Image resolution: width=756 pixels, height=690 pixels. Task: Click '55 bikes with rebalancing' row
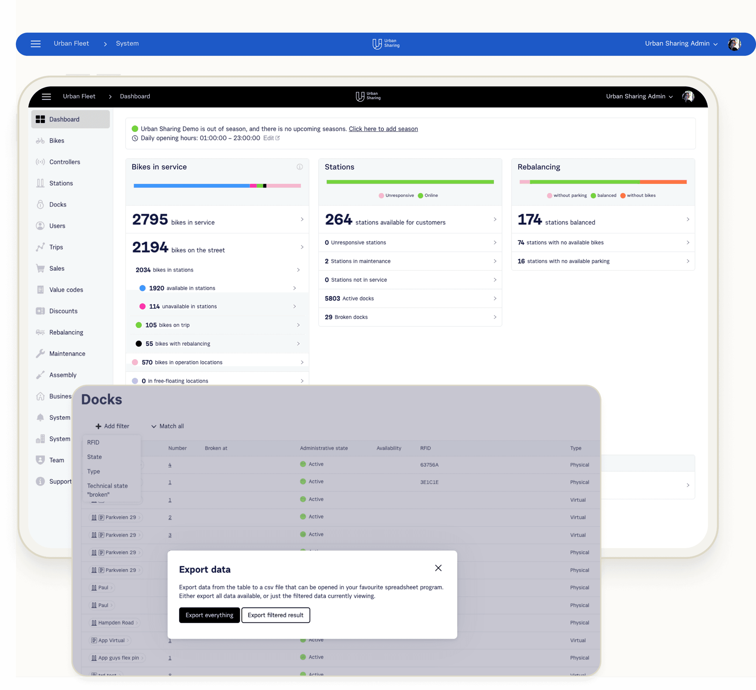pyautogui.click(x=217, y=343)
